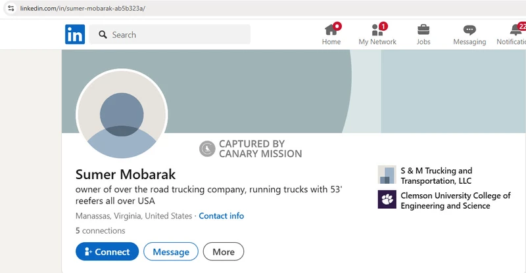
Task: Click the Clemson University paw logo
Action: (387, 199)
